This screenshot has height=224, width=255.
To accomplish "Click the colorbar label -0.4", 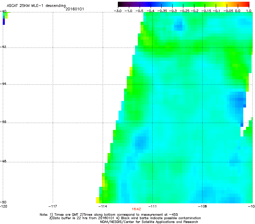I will [x=151, y=11].
